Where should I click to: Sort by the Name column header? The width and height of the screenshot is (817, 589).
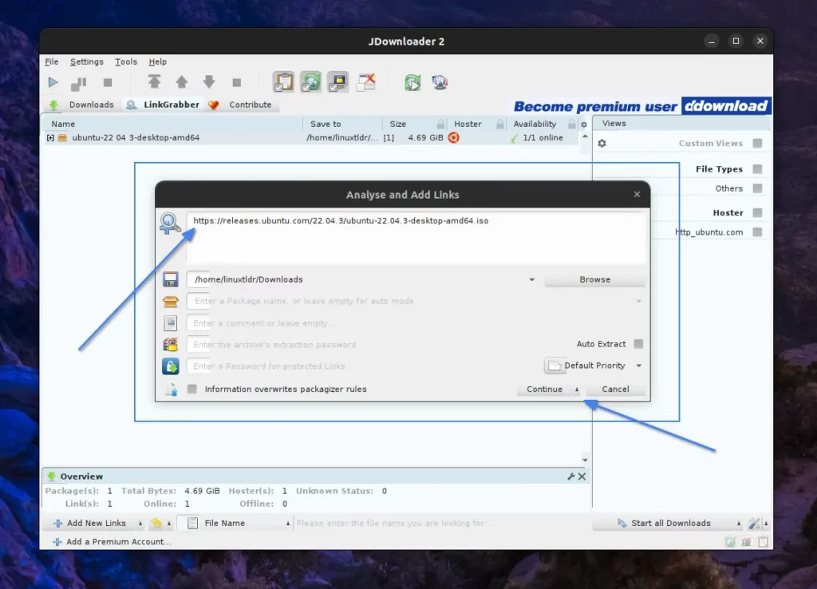click(x=174, y=124)
